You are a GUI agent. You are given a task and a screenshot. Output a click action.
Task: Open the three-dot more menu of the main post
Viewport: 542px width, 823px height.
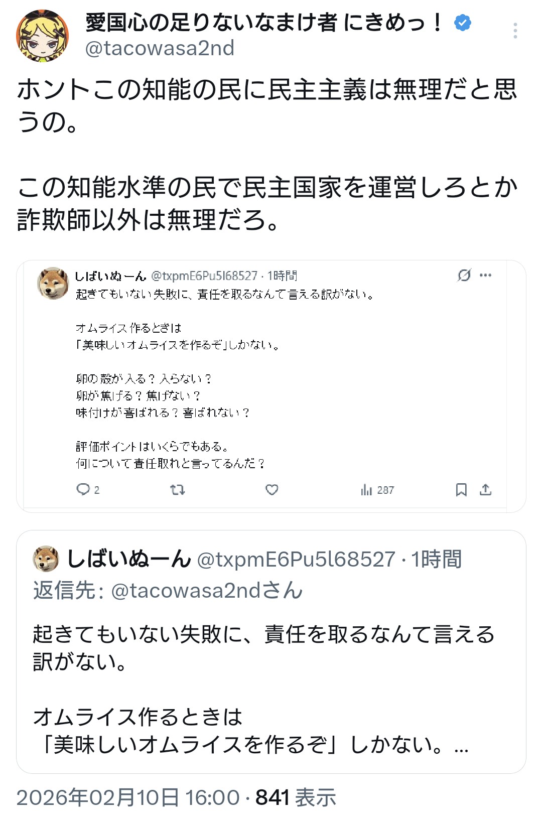pos(515,31)
